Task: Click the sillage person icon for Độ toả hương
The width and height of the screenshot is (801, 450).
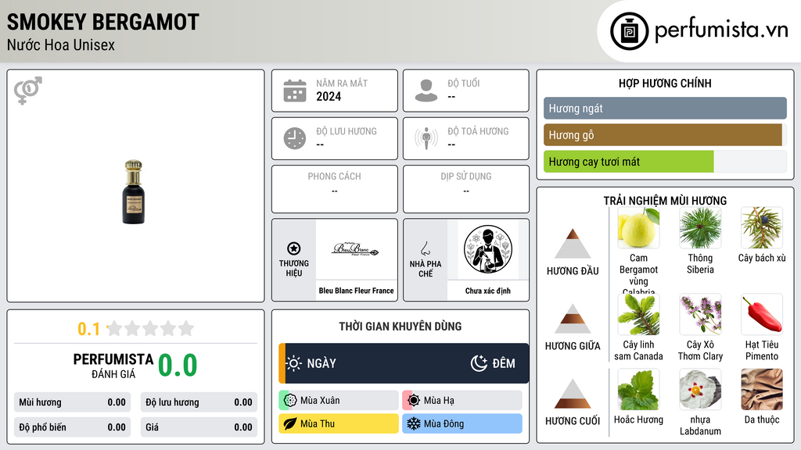Action: click(x=426, y=138)
